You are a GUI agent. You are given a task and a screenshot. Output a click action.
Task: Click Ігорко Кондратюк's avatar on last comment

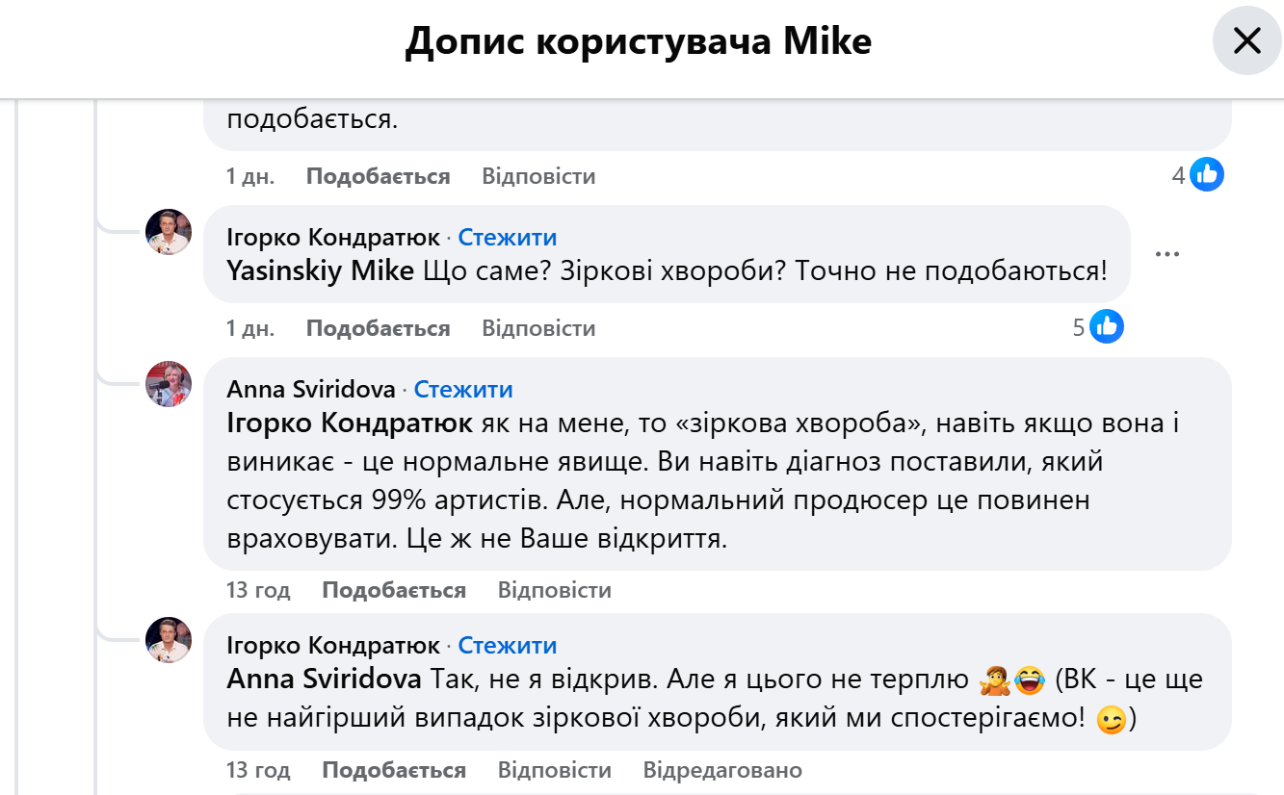point(169,640)
